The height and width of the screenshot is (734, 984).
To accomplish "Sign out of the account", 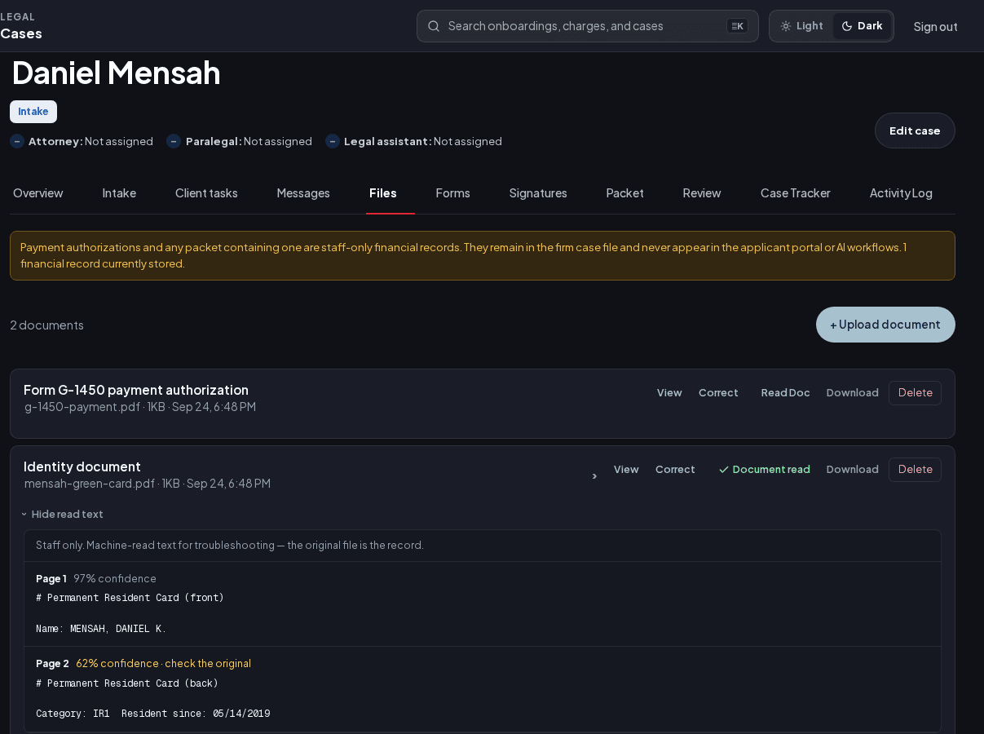I will coord(936,26).
